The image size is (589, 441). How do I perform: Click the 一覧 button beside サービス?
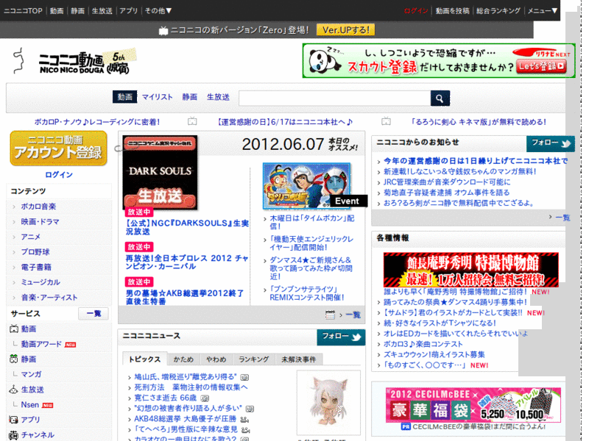(x=94, y=314)
